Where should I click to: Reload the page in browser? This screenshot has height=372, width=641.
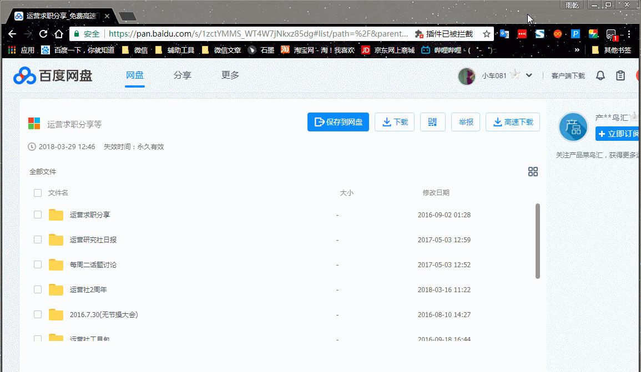pyautogui.click(x=43, y=34)
